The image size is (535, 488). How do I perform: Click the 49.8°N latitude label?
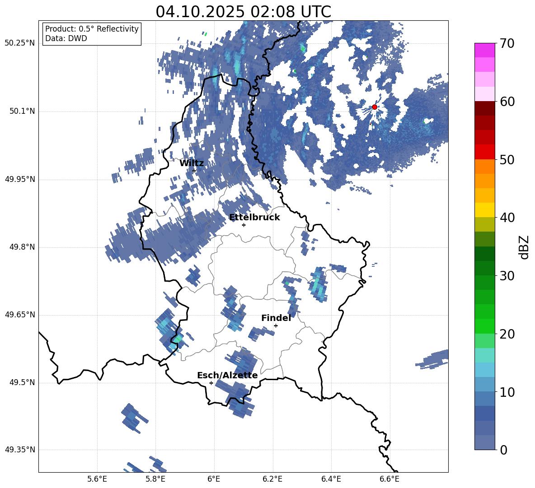(22, 247)
